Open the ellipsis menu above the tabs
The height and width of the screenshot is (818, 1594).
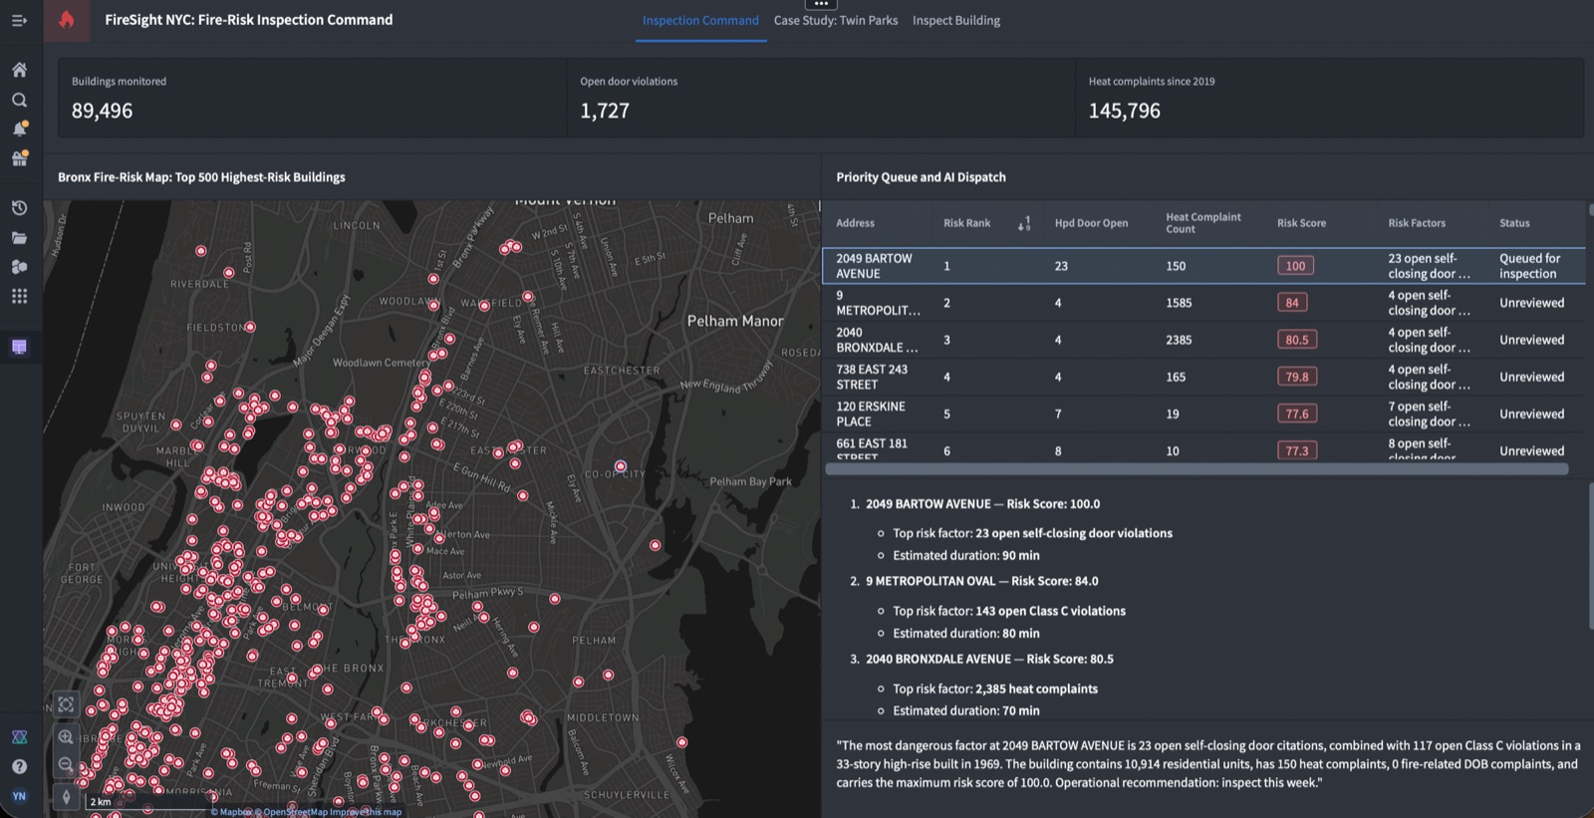[821, 4]
